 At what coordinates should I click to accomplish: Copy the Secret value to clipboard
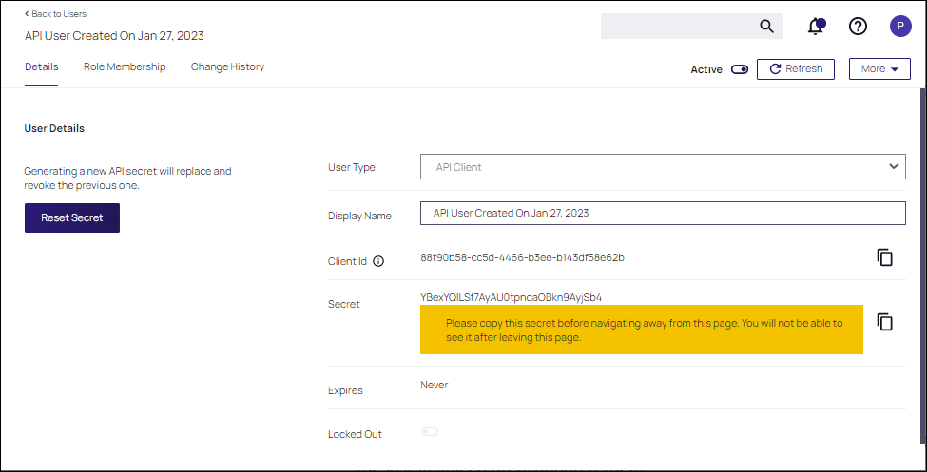point(884,322)
